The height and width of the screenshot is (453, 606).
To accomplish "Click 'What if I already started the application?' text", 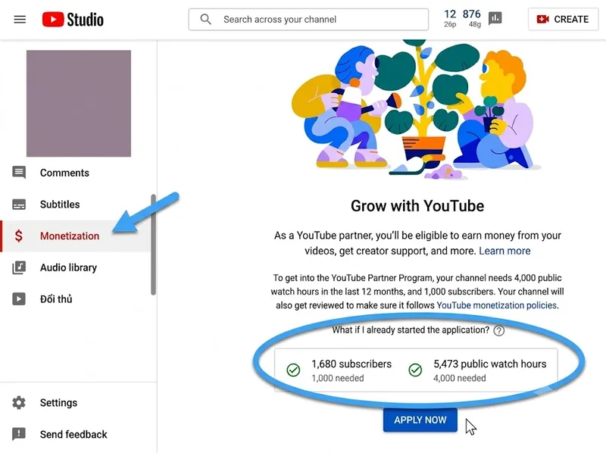I will point(411,330).
